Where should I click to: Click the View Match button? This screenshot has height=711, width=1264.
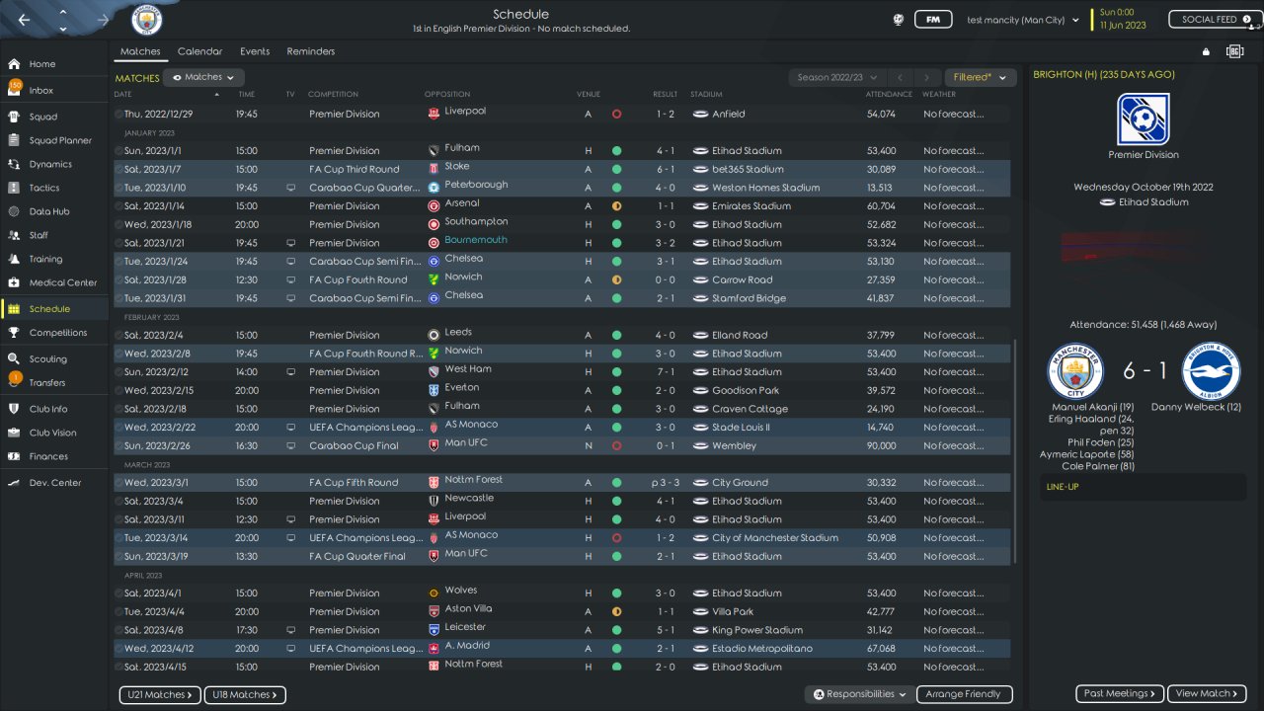coord(1207,694)
